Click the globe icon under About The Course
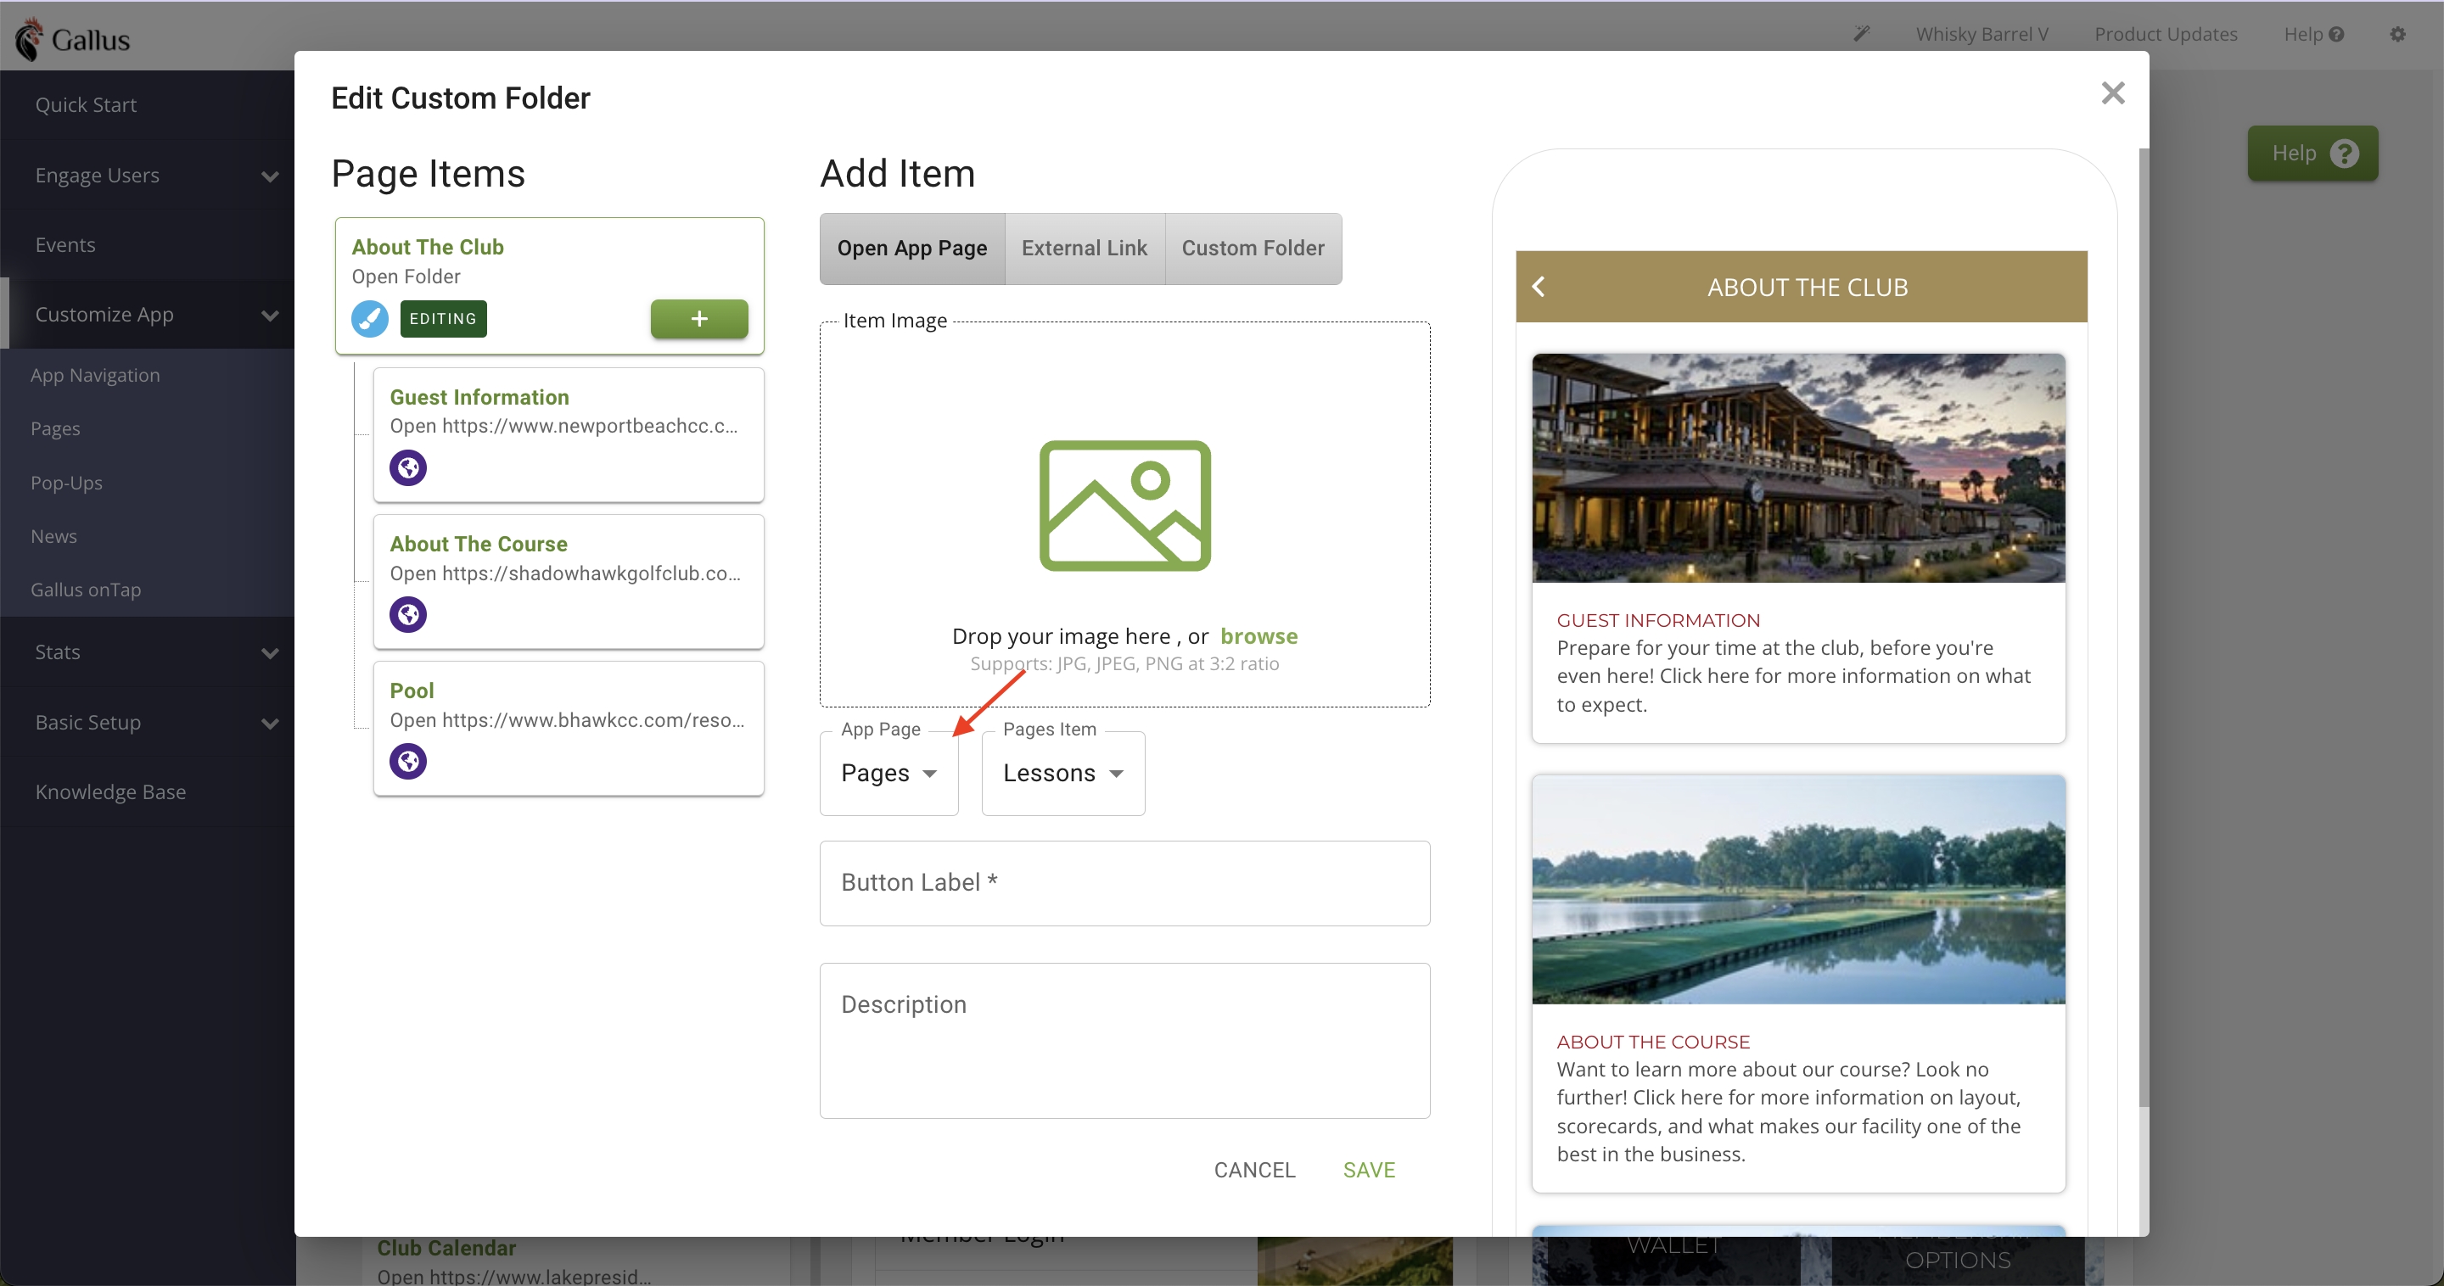 (x=408, y=614)
